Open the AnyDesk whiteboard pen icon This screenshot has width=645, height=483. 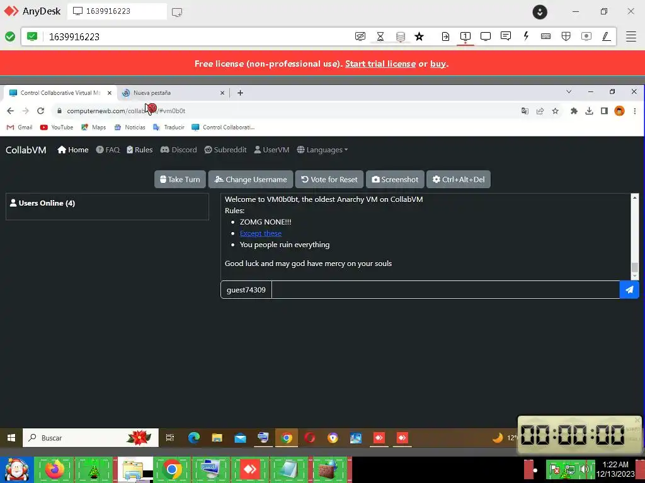pos(607,36)
